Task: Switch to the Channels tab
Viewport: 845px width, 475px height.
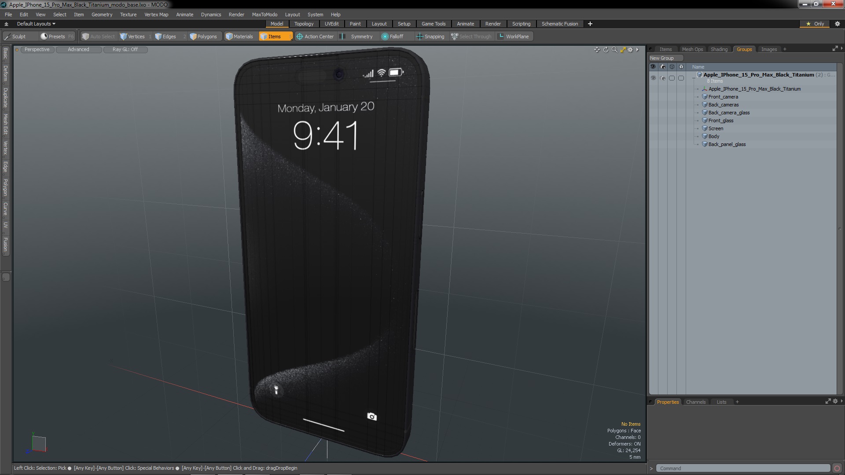Action: pos(695,402)
